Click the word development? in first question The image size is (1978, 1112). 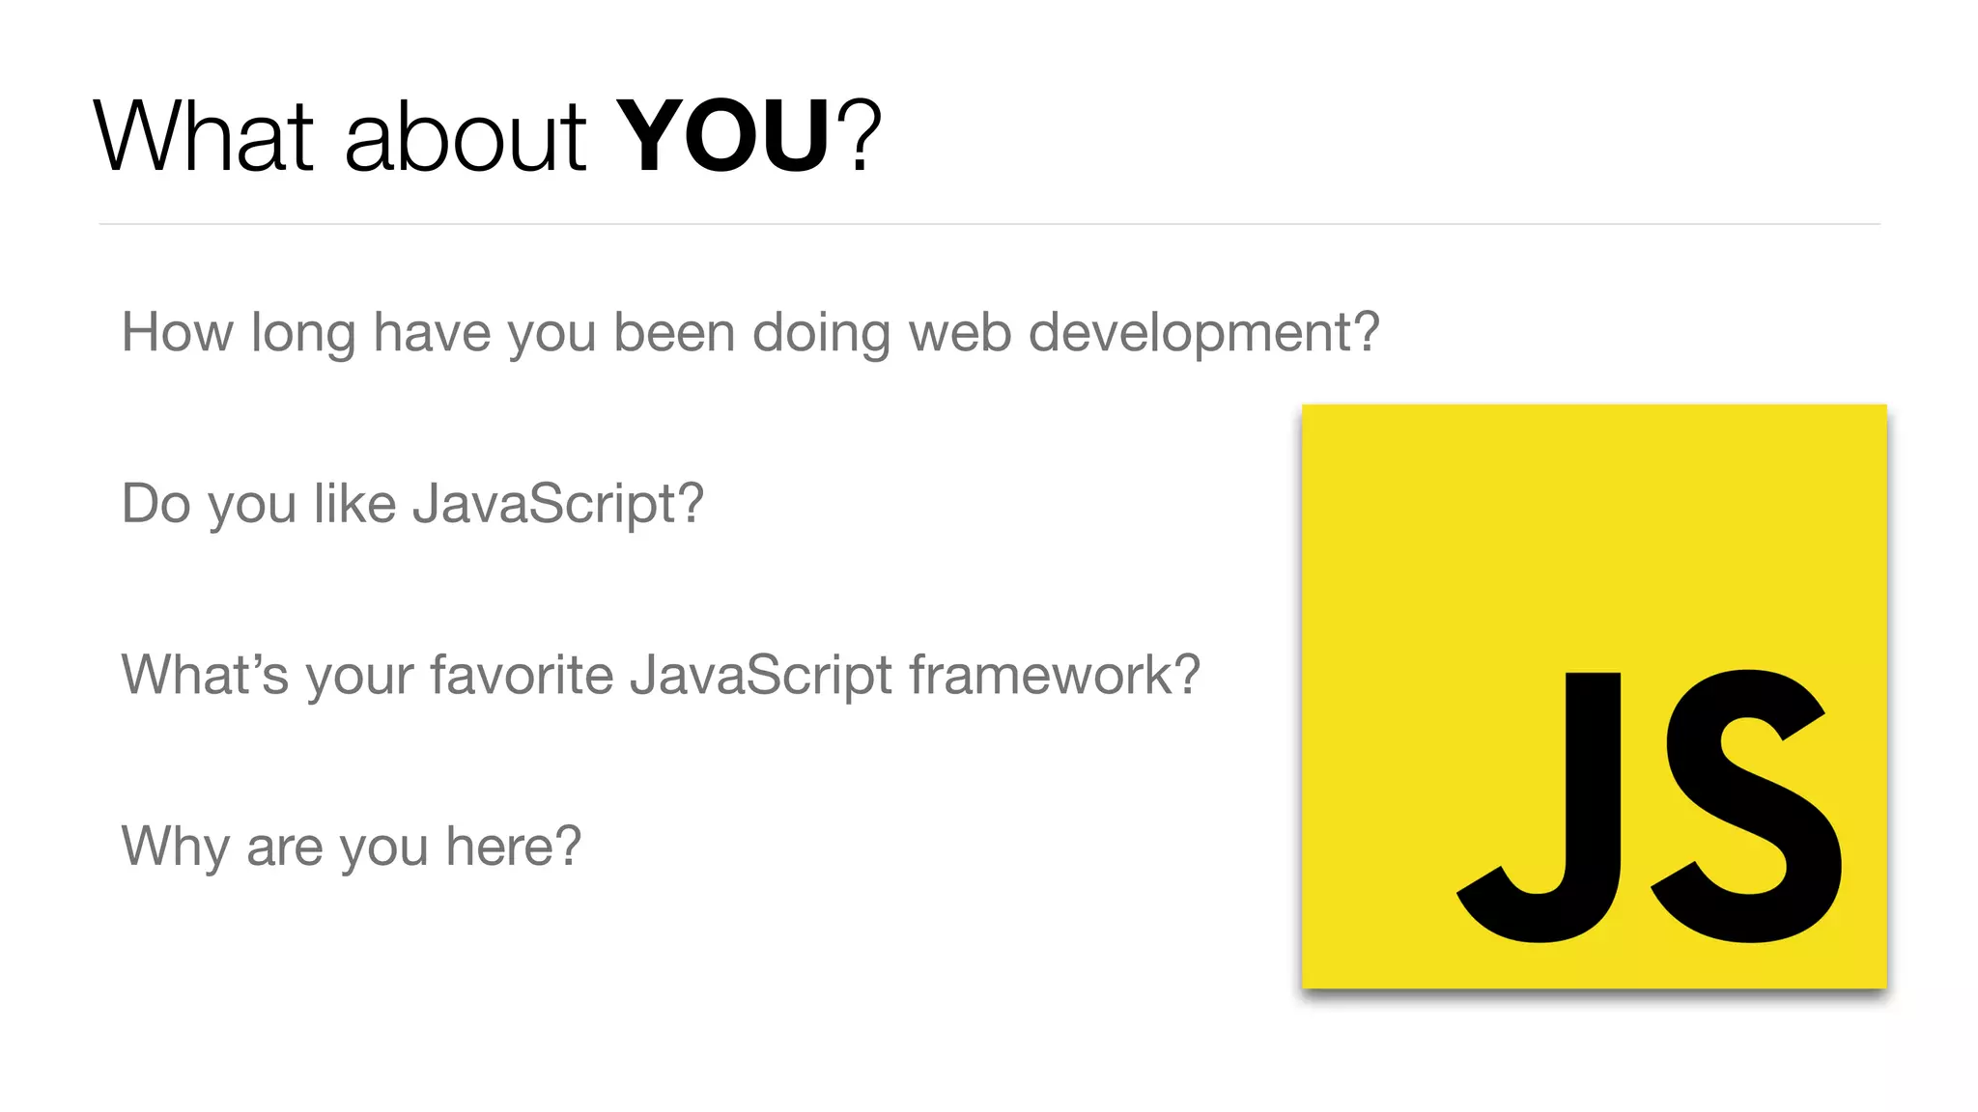[1203, 333]
